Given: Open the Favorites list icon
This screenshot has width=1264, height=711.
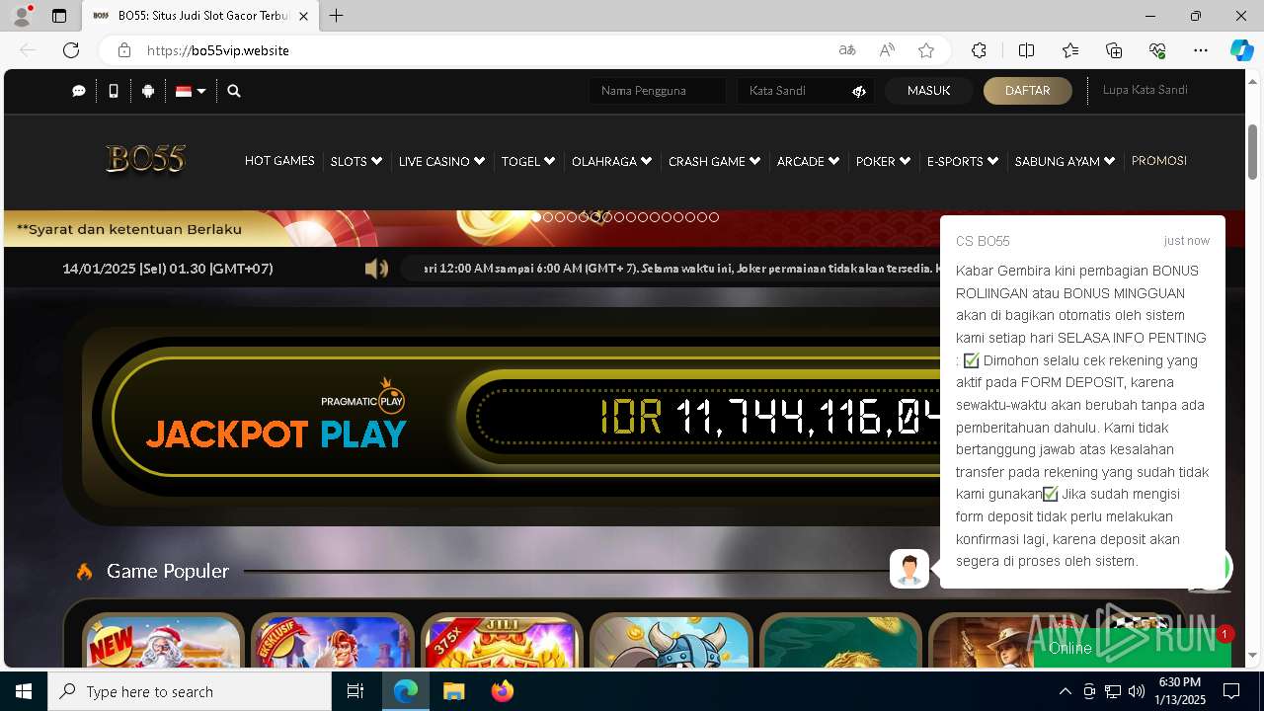Looking at the screenshot, I should [x=1070, y=50].
